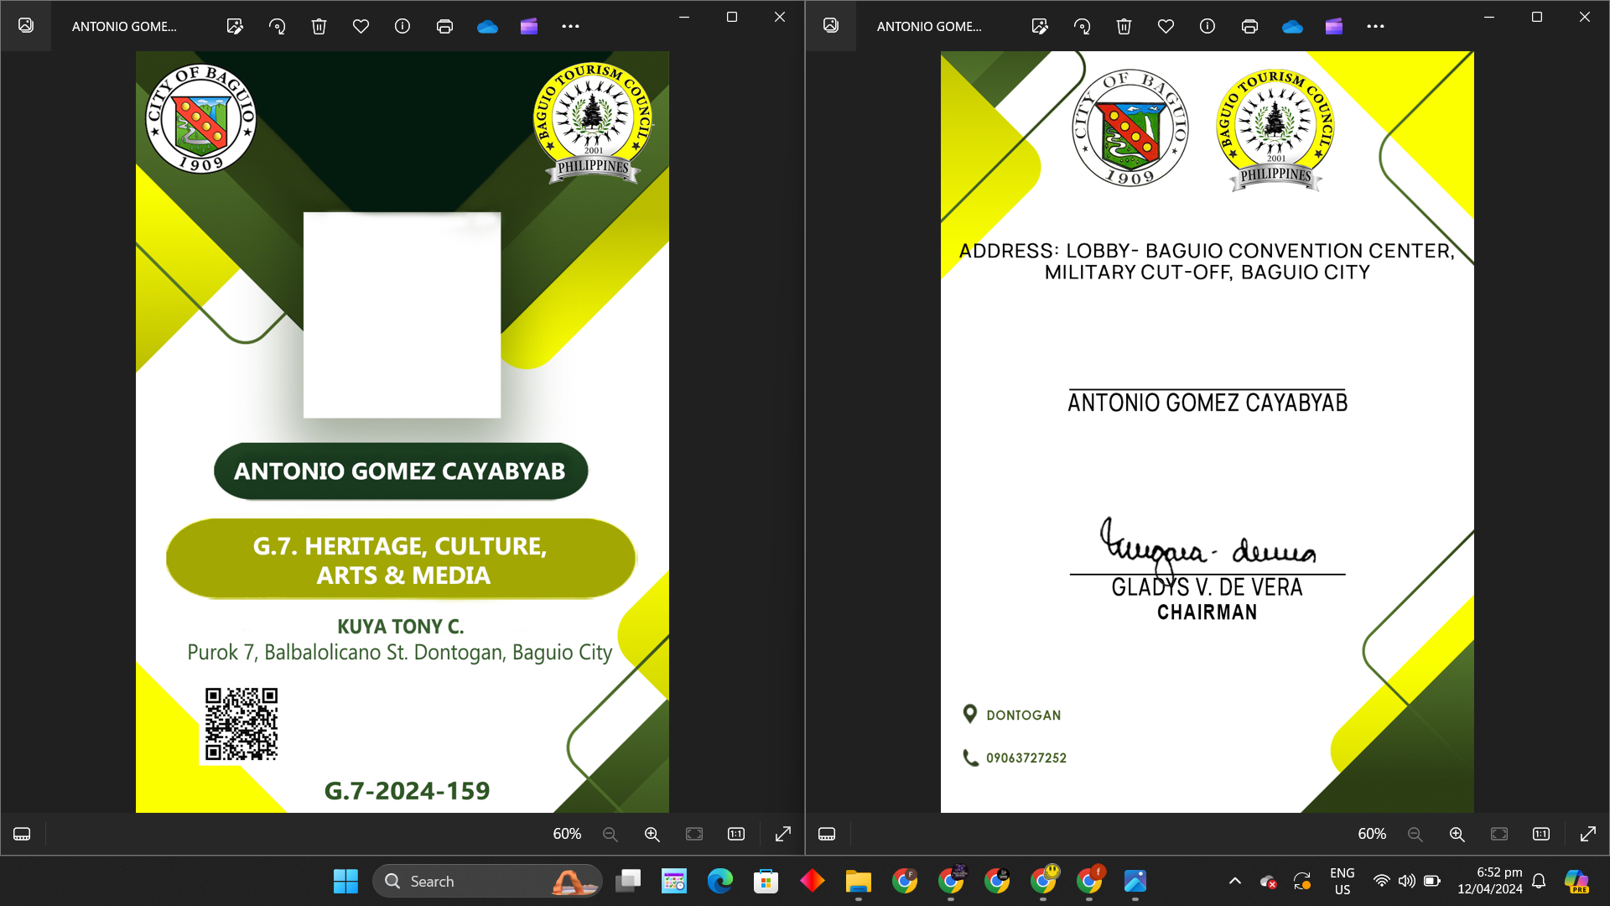This screenshot has height=906, width=1610.
Task: Delete the current photo
Action: [319, 26]
